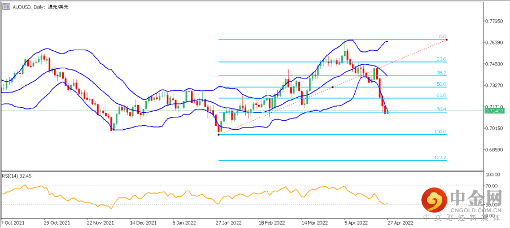Click the 14 Dec 2021 date label
The height and width of the screenshot is (228, 510).
pyautogui.click(x=143, y=223)
